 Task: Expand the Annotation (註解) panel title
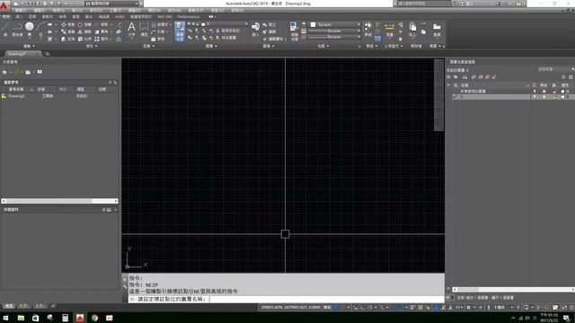148,46
